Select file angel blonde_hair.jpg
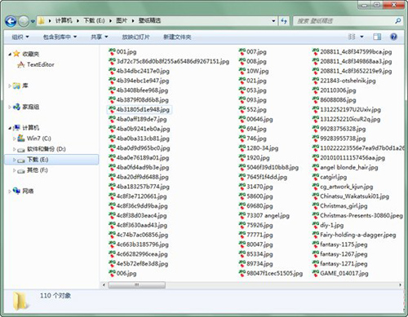 349,168
